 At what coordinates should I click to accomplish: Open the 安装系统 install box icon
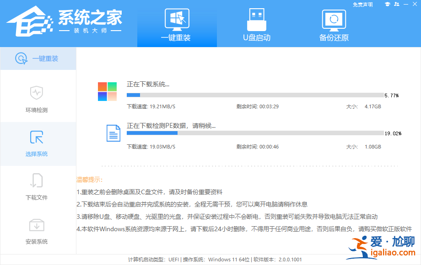[x=38, y=225]
